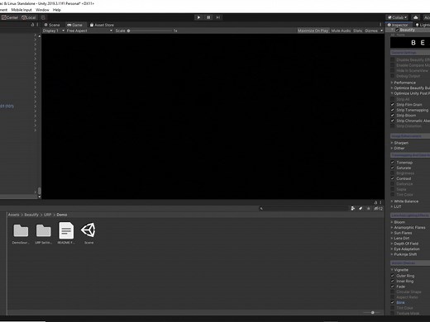Click the Project search field
The image size is (430, 322).
click(303, 208)
